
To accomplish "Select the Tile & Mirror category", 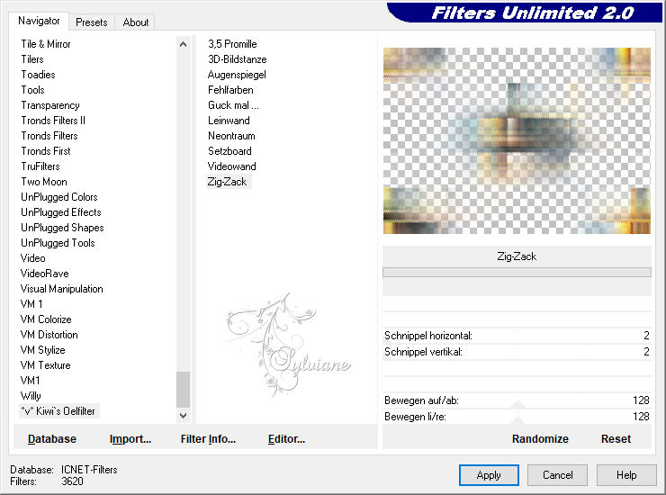I will click(46, 44).
